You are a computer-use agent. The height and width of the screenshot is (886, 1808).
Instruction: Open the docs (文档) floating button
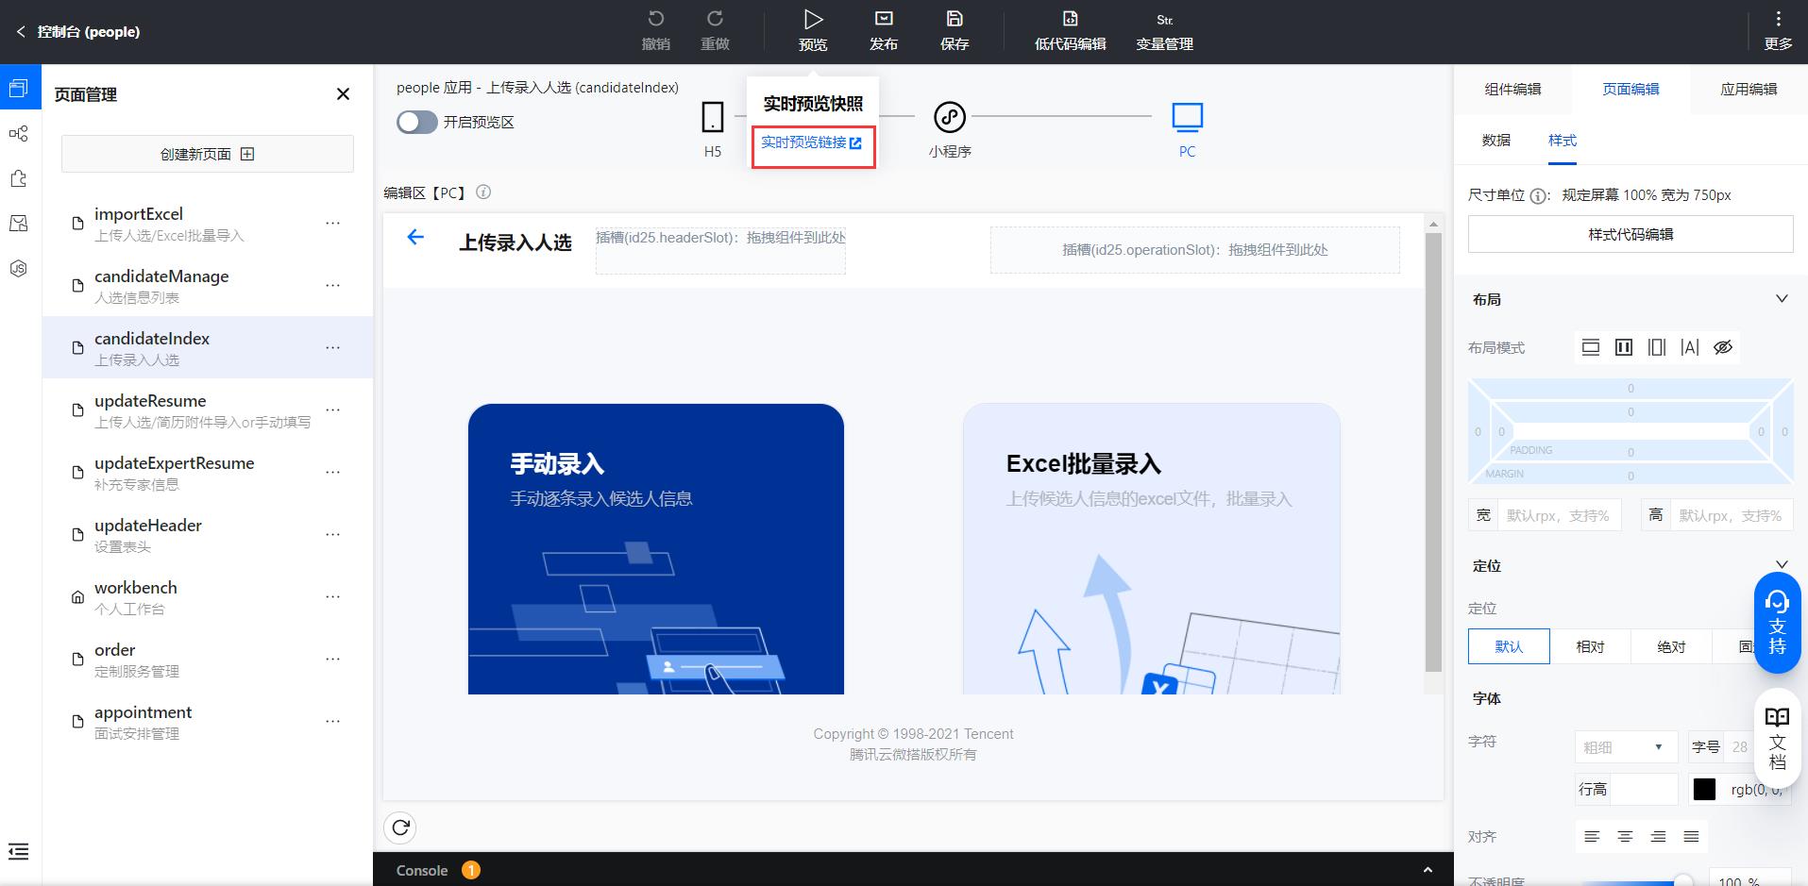coord(1777,737)
